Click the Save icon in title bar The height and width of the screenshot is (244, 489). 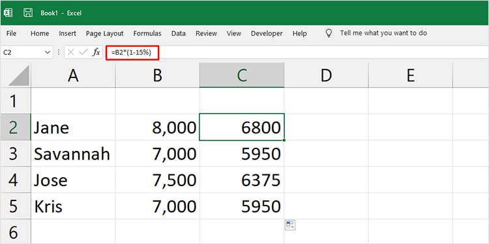coord(28,13)
